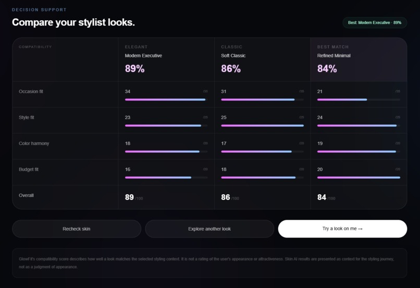Select Explore another look button
This screenshot has width=420, height=288.
(209, 229)
